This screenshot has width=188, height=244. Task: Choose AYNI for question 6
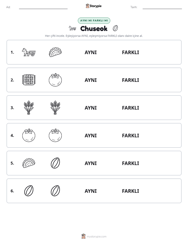[91, 191]
